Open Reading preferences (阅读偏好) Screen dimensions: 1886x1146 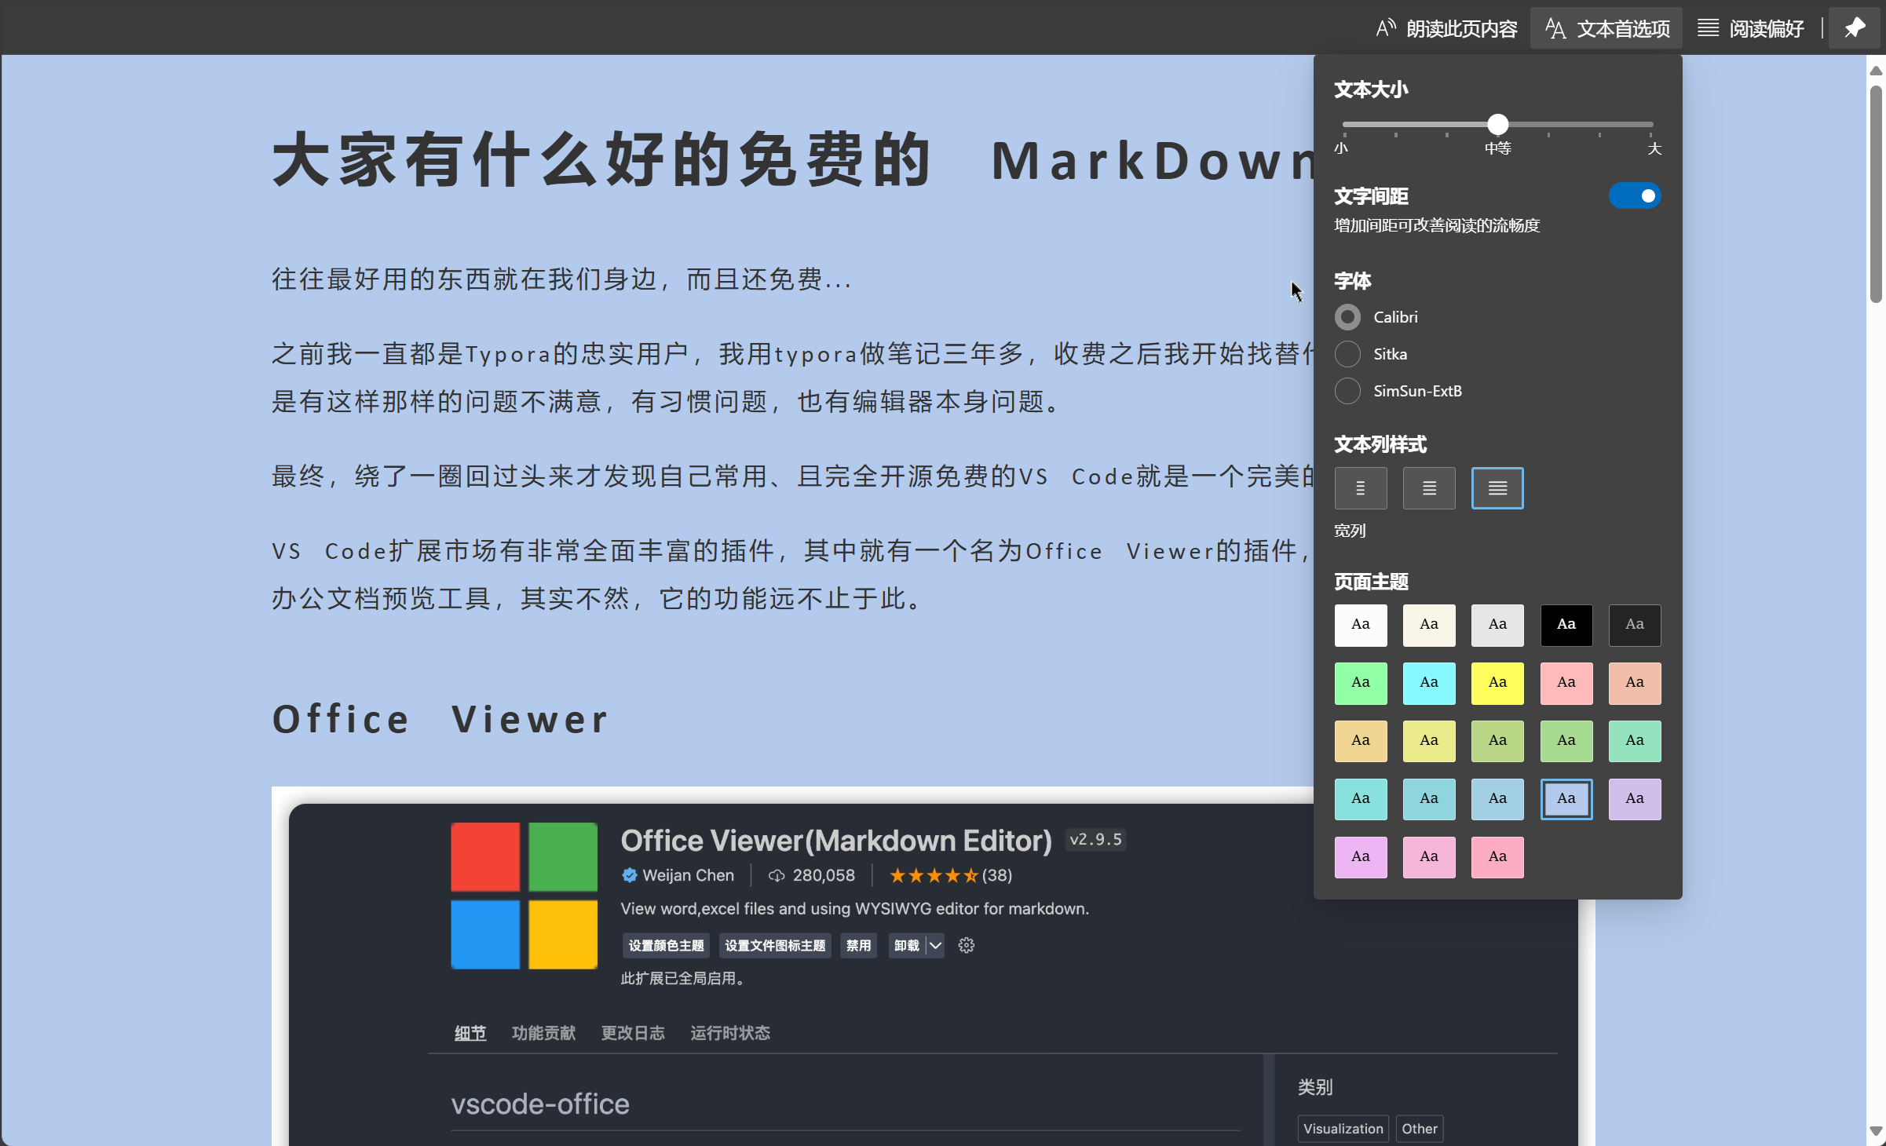(1752, 28)
